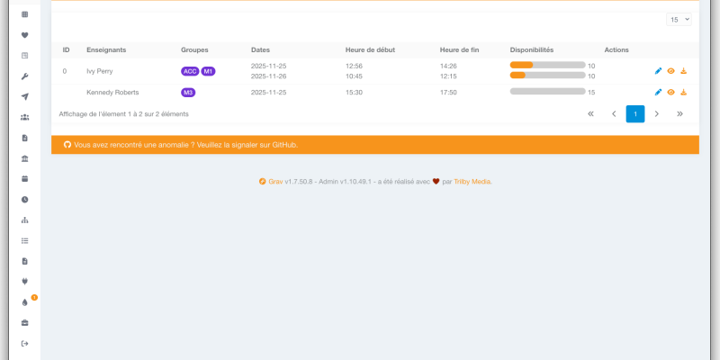Click the start time 15:30
720x360 pixels.
[354, 93]
